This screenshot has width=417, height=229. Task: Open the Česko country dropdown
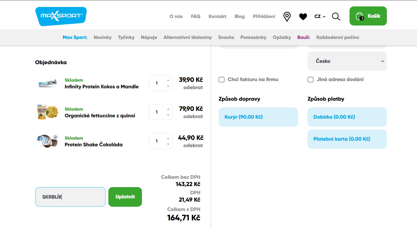[x=347, y=61]
